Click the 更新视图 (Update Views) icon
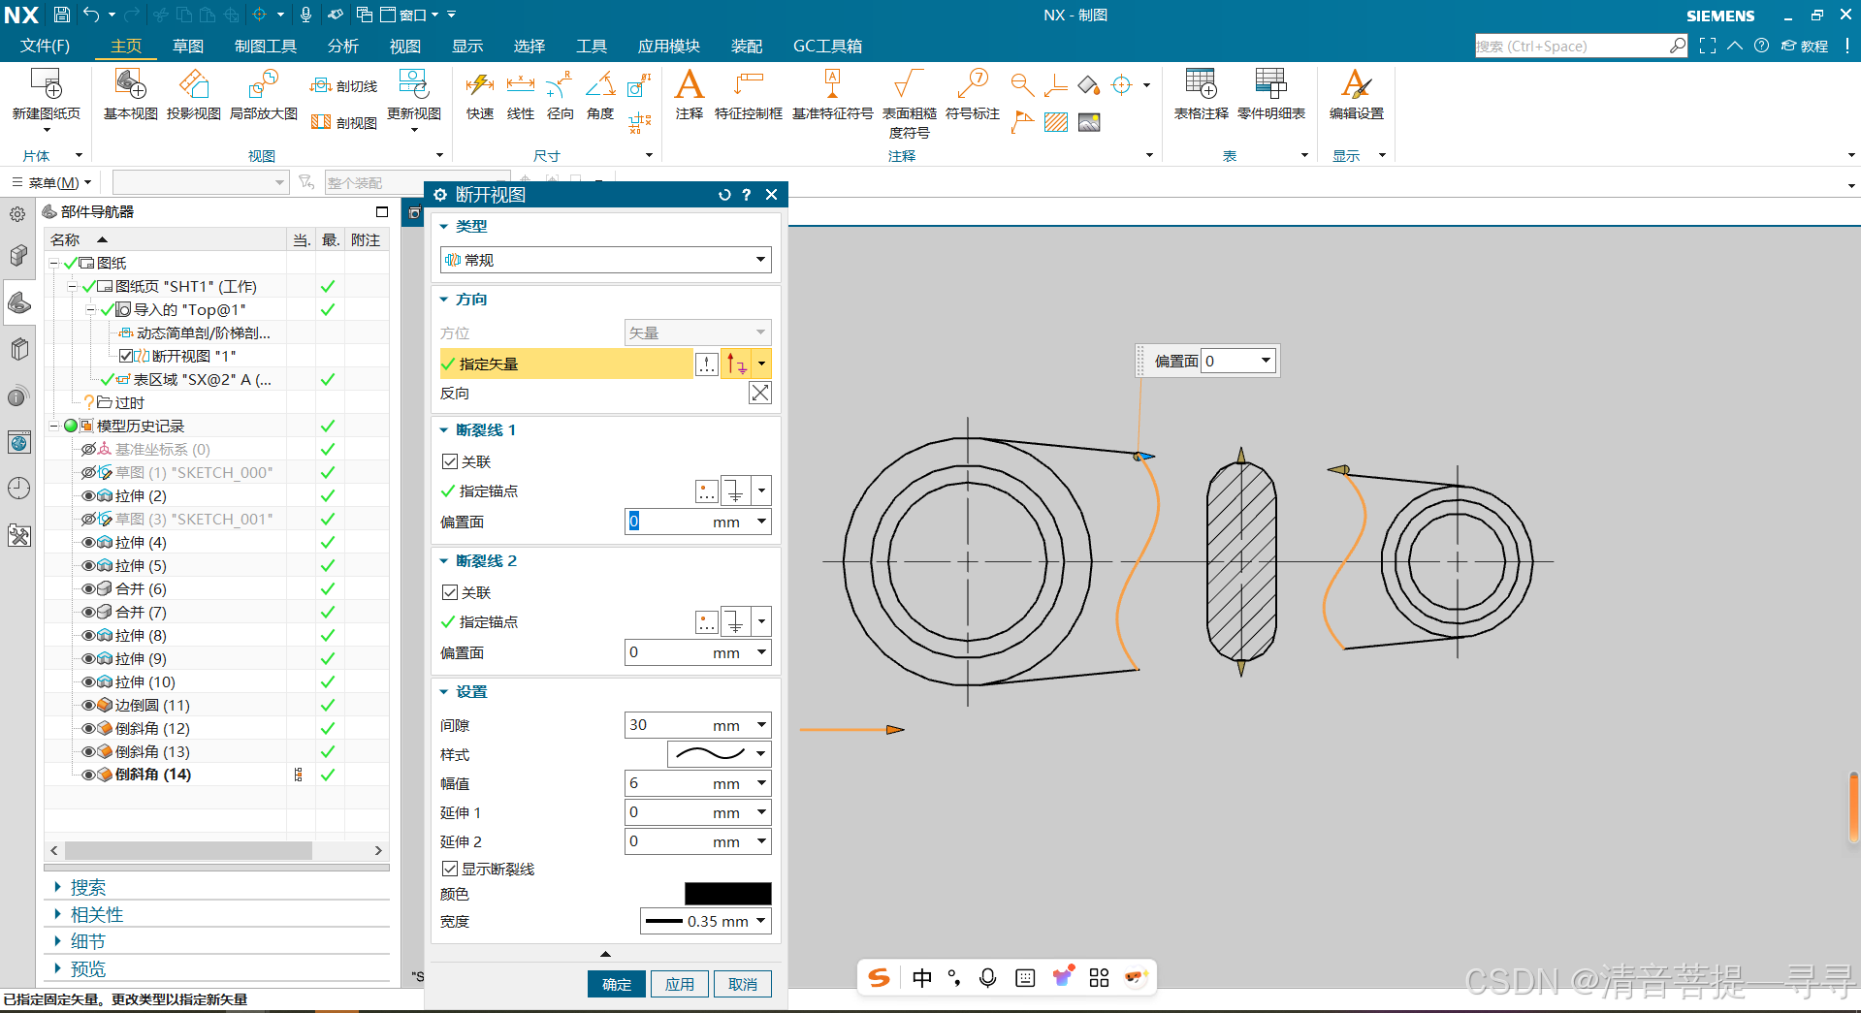The image size is (1861, 1013). point(414,95)
